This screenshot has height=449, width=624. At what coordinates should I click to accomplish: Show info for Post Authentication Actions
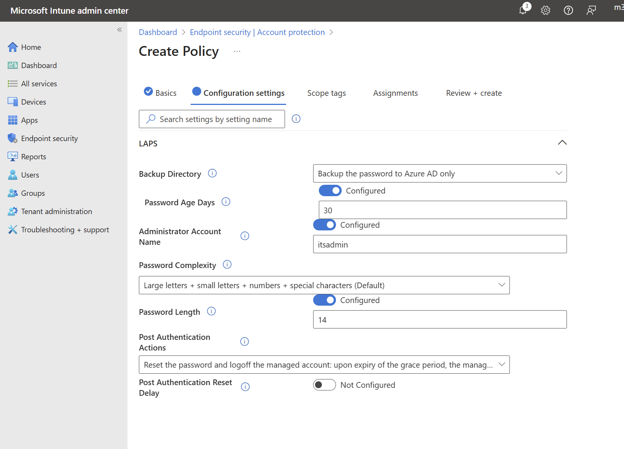(245, 342)
